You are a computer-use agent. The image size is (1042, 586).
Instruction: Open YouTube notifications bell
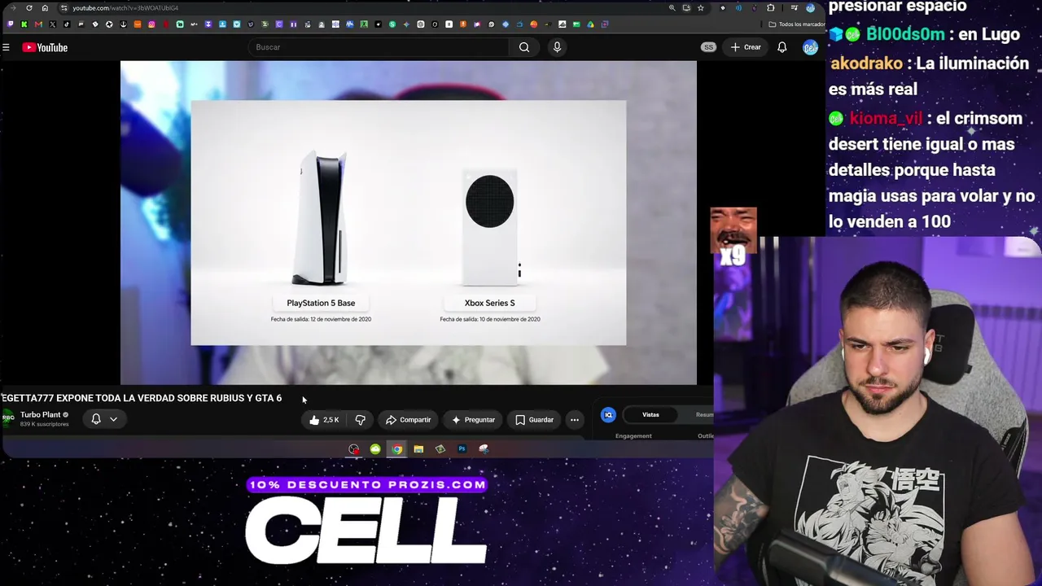(x=781, y=47)
